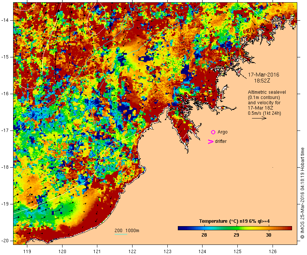Click the latitude label '-17'
The width and height of the screenshot is (307, 255).
[5, 130]
